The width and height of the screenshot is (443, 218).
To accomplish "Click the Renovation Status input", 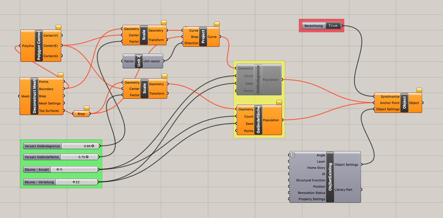I will point(312,193).
